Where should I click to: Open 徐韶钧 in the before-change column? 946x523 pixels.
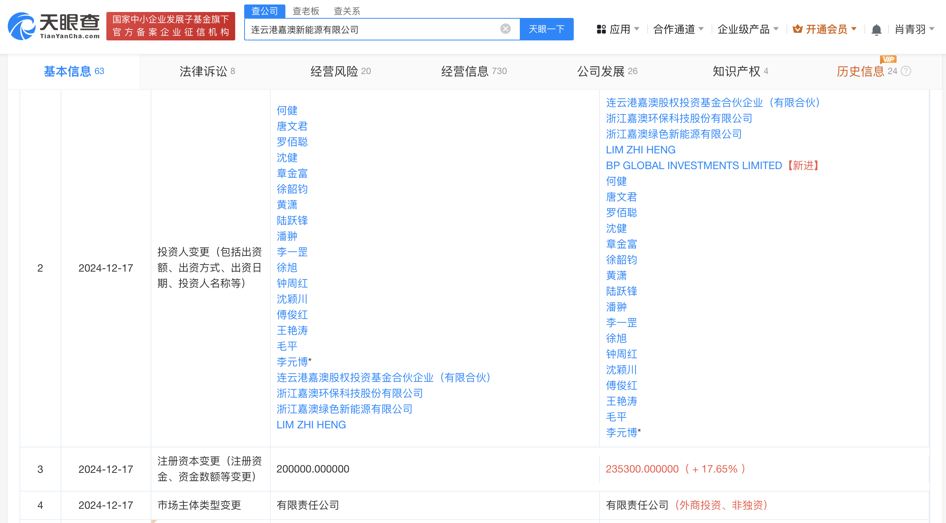[292, 189]
